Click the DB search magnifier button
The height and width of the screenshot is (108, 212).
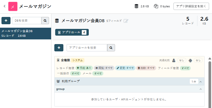coord(45,20)
